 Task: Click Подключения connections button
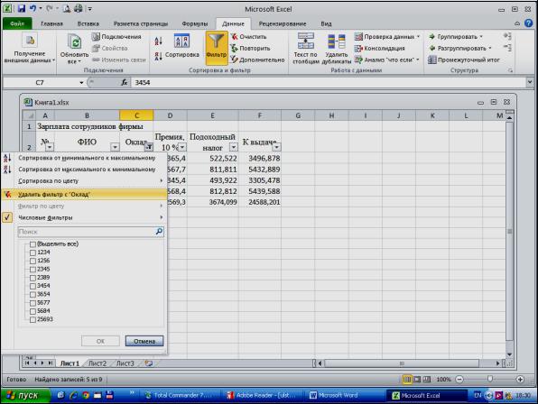click(x=116, y=36)
